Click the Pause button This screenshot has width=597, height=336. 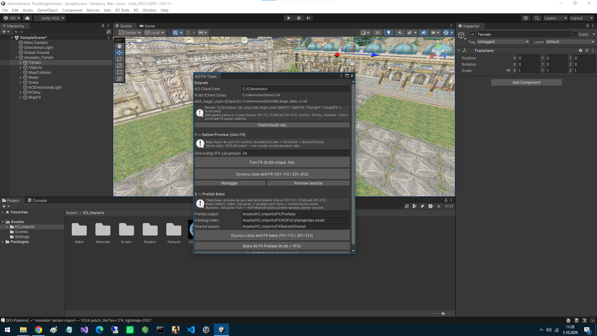pos(298,18)
